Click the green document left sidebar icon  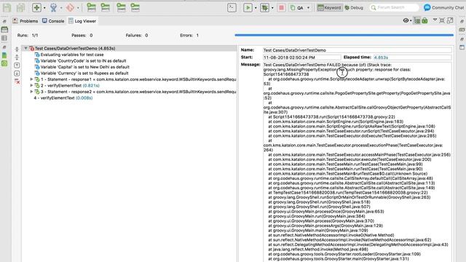(x=4, y=55)
